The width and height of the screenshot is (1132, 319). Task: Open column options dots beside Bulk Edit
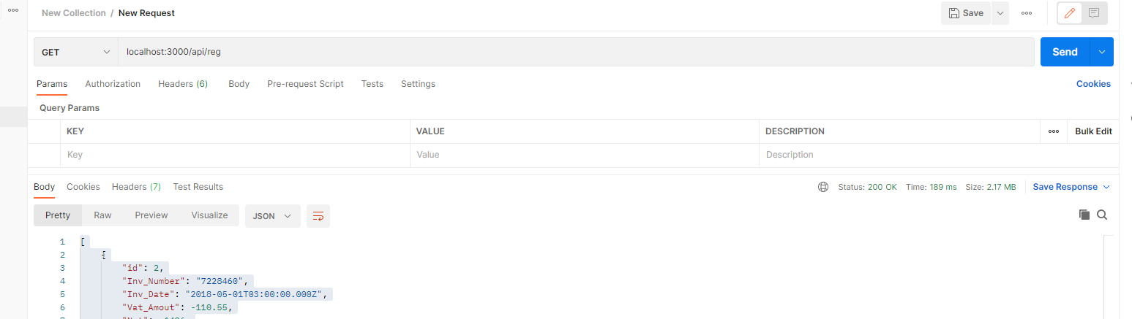(1054, 131)
